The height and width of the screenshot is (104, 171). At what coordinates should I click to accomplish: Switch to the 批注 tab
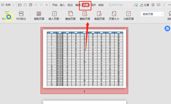tap(70, 5)
